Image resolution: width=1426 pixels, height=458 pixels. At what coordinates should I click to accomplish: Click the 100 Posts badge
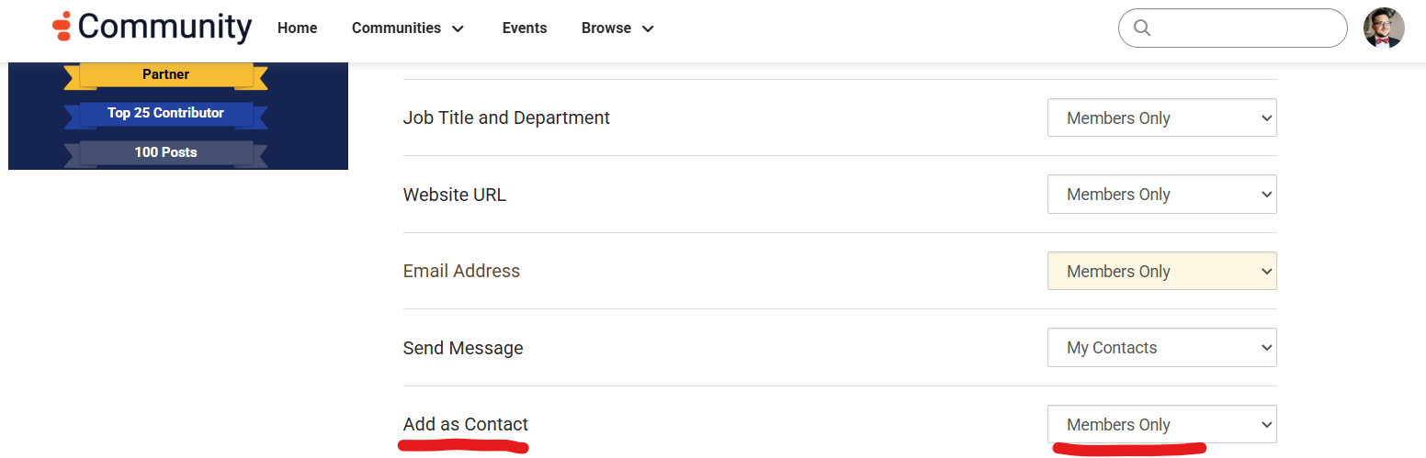coord(165,152)
